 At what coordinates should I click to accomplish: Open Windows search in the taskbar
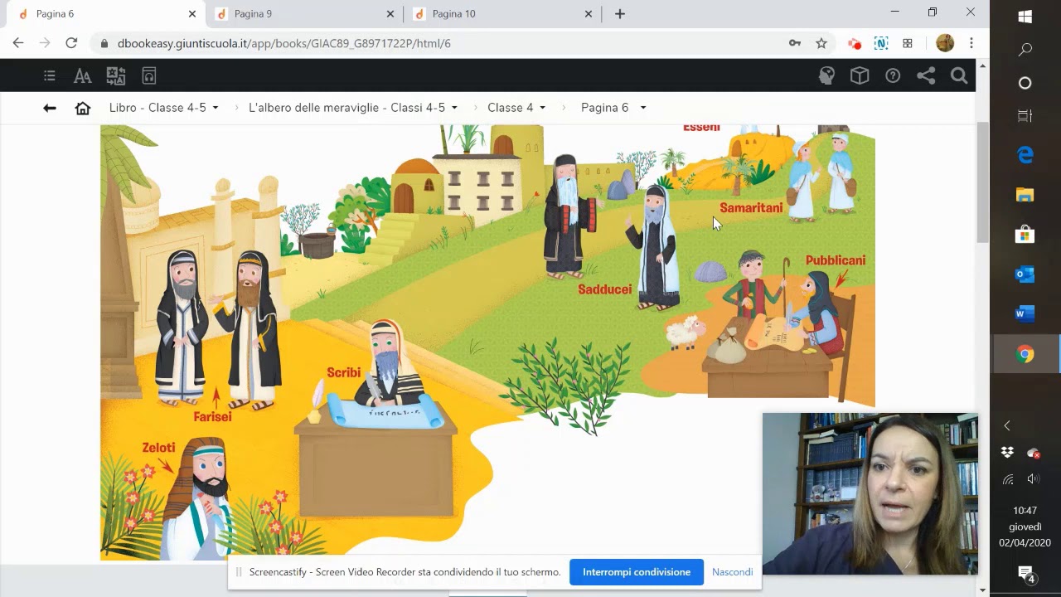[1025, 50]
